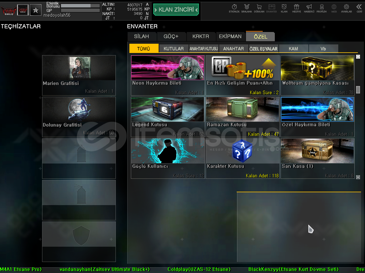The width and height of the screenshot is (365, 273).
Task: Switch to the KRKTR tab
Action: click(x=201, y=37)
